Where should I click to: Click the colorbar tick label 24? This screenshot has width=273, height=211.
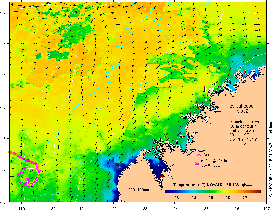(x=194, y=198)
